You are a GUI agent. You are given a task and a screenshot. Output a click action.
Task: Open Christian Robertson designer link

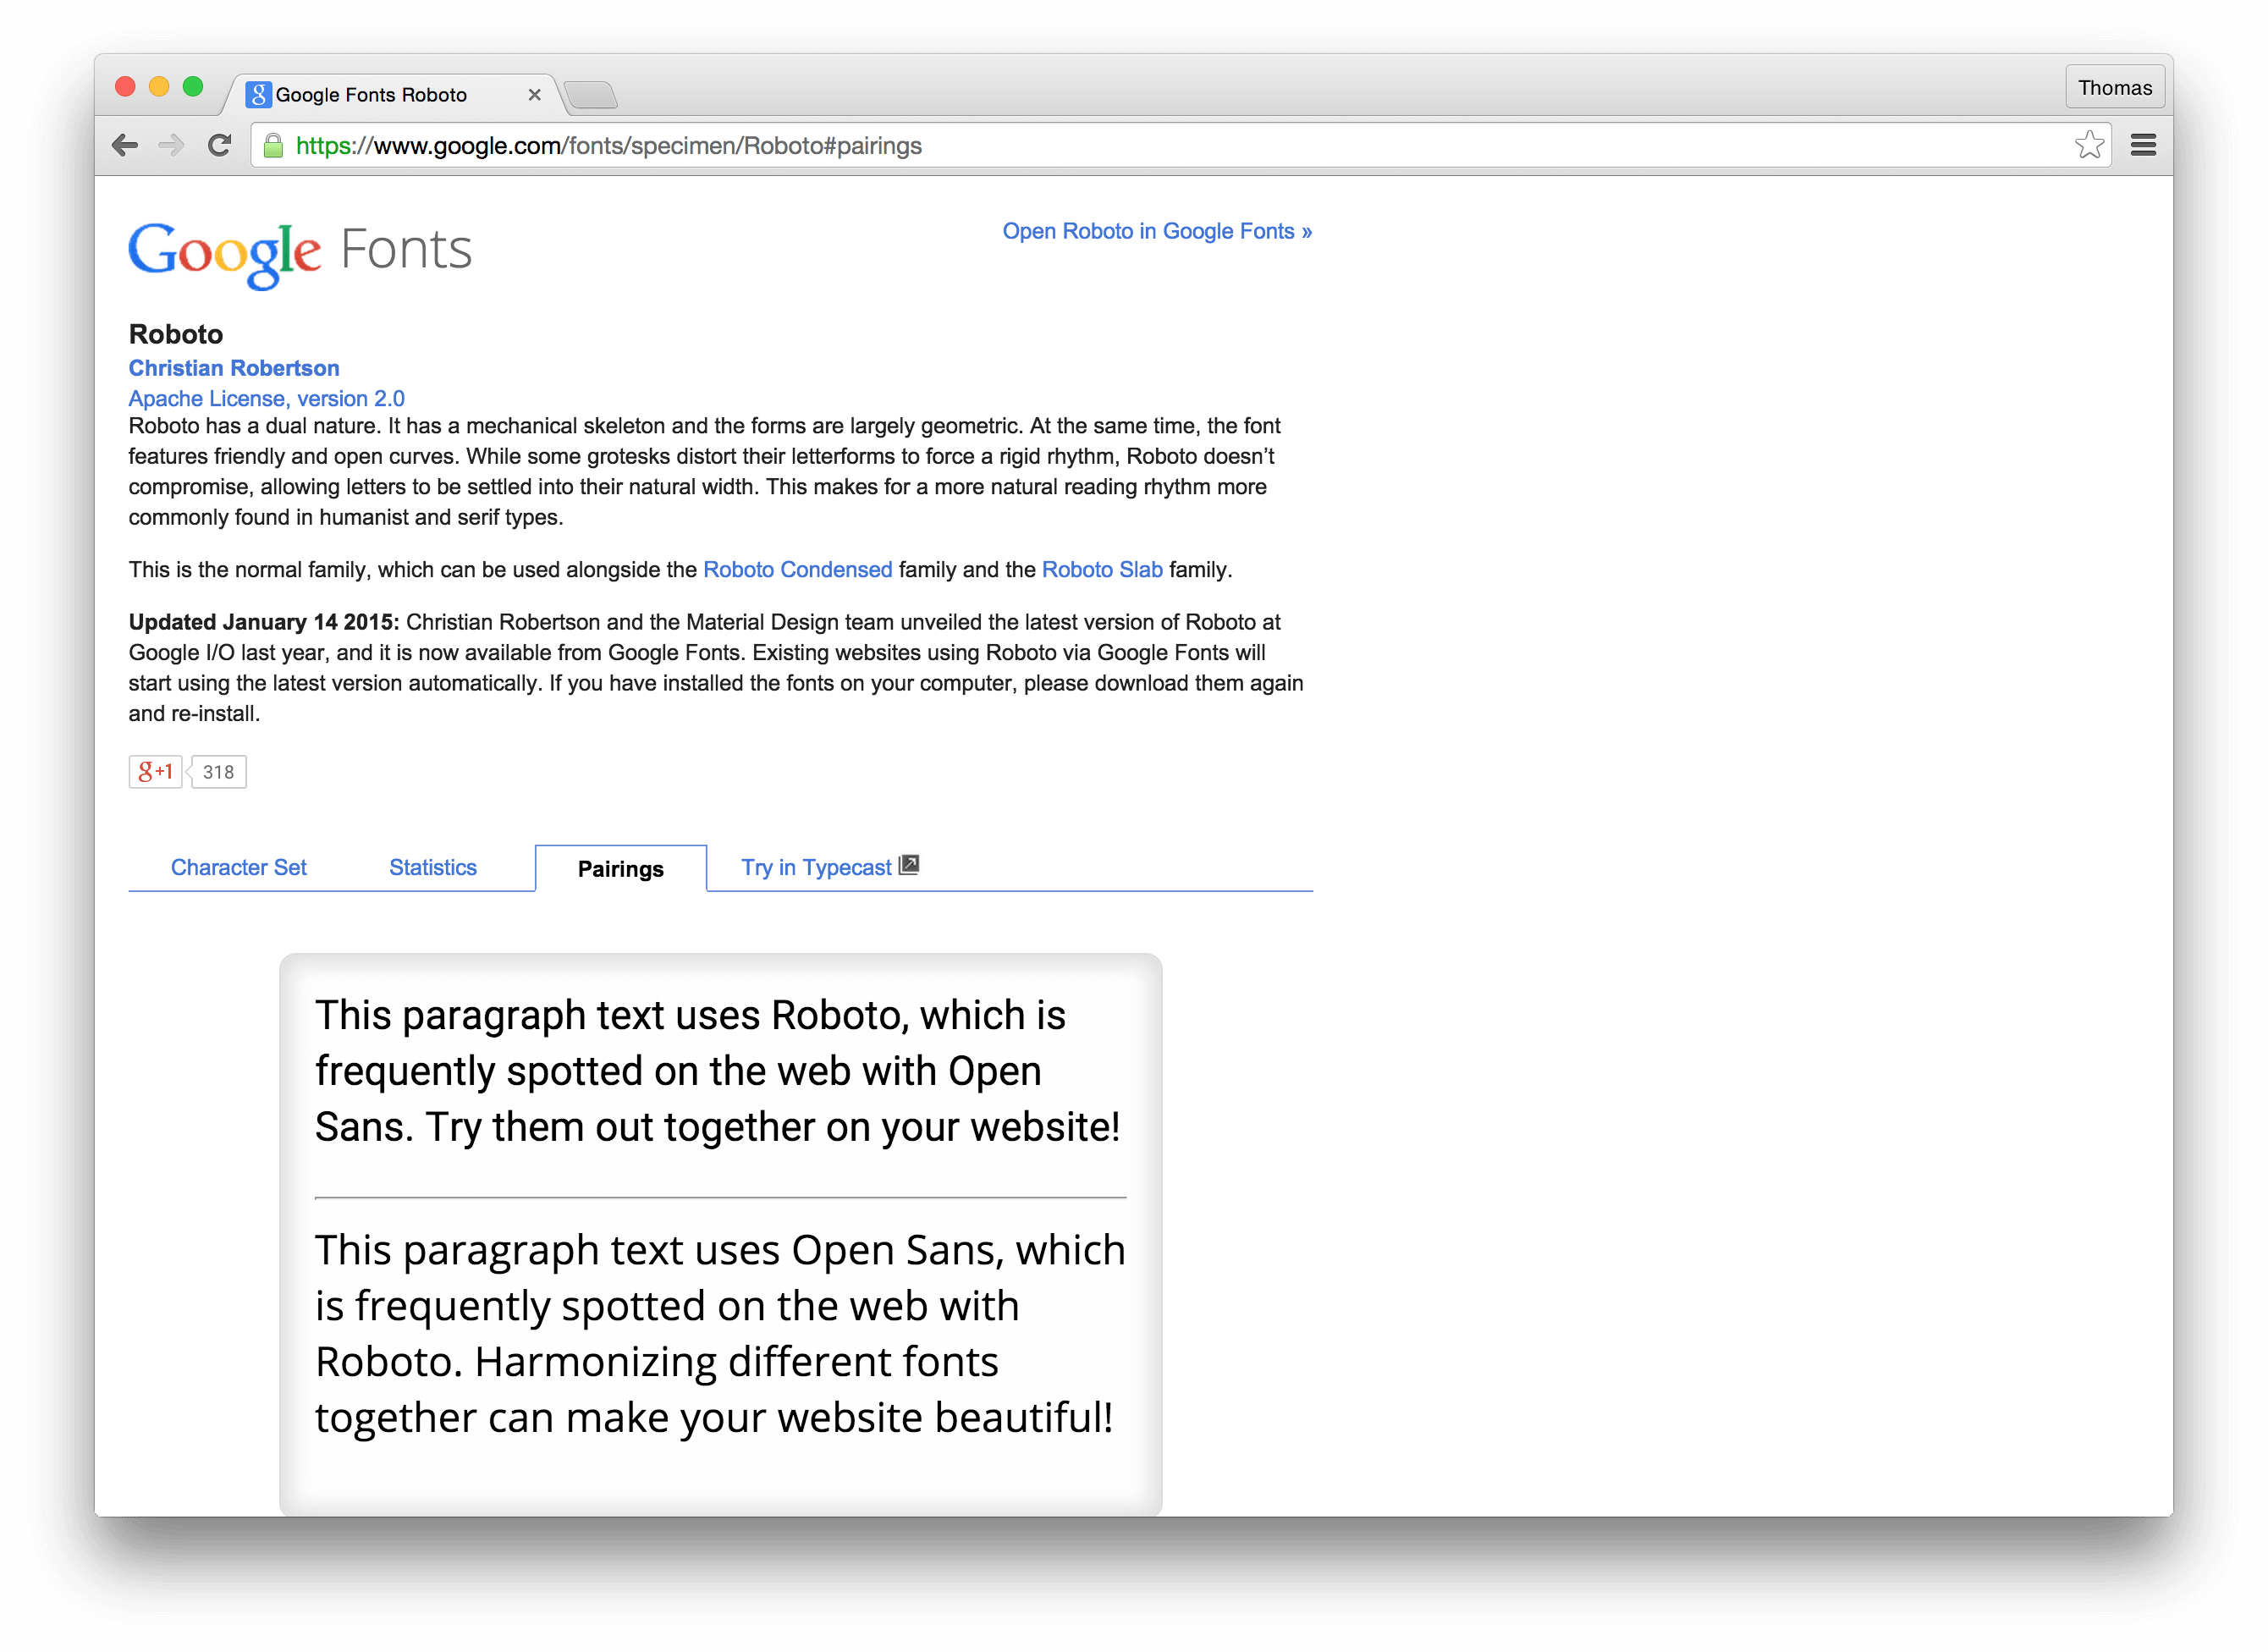point(234,368)
